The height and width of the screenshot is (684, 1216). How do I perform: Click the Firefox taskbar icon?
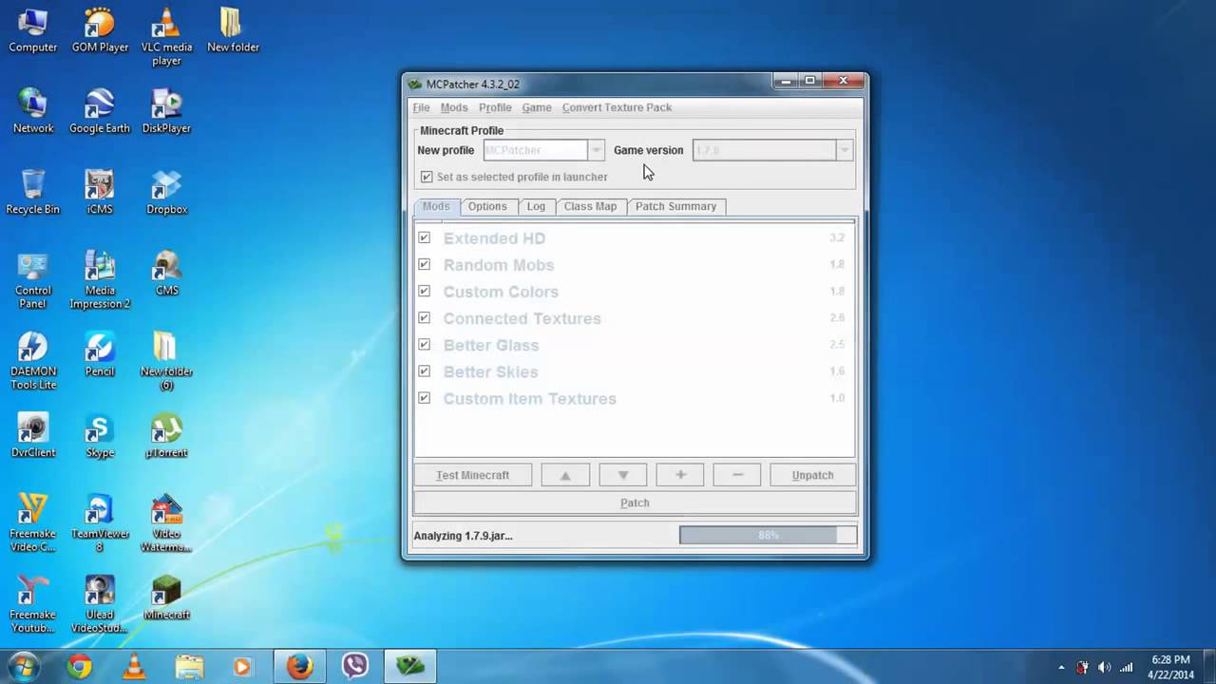tap(300, 666)
